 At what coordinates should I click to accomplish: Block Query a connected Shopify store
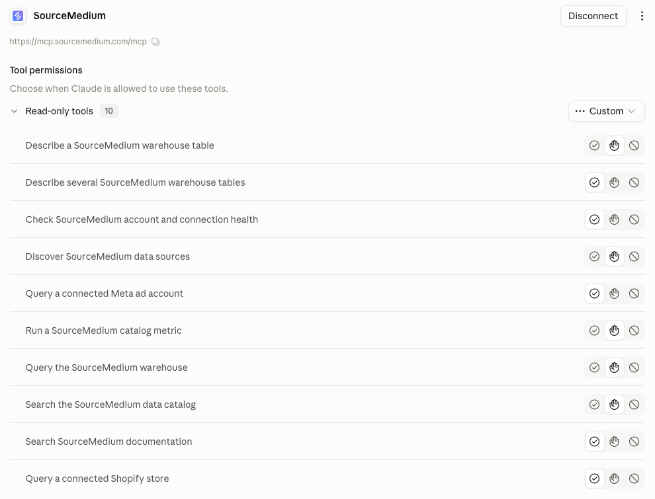[x=634, y=479]
